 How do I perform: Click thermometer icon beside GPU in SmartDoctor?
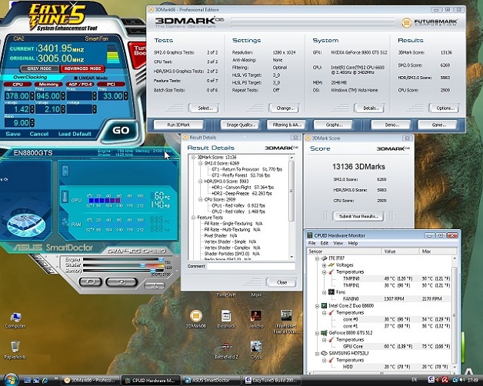click(65, 197)
